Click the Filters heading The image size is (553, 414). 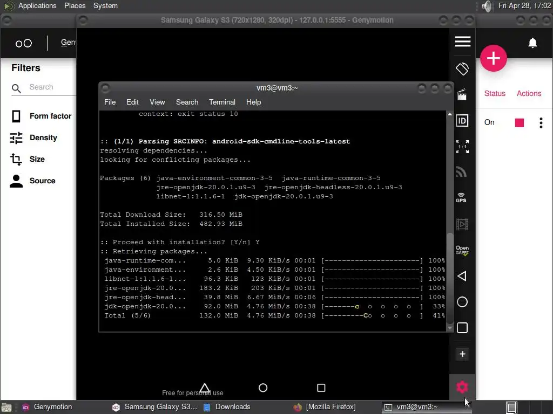26,68
